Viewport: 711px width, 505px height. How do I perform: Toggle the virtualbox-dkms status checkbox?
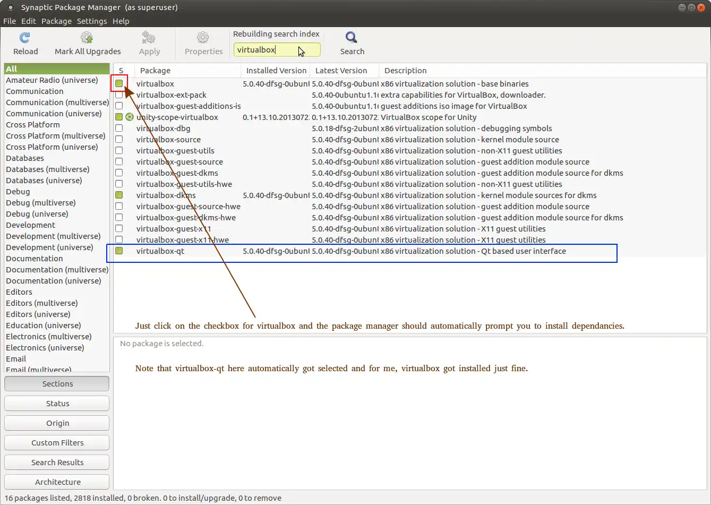pos(119,195)
